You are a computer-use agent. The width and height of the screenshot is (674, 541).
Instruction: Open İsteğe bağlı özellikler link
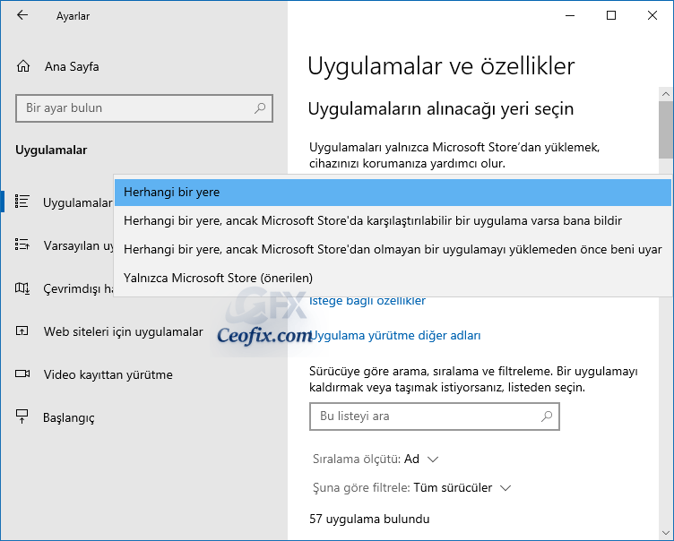367,301
